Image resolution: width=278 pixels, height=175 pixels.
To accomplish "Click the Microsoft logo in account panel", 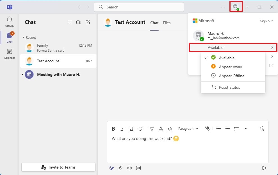I will pyautogui.click(x=203, y=21).
